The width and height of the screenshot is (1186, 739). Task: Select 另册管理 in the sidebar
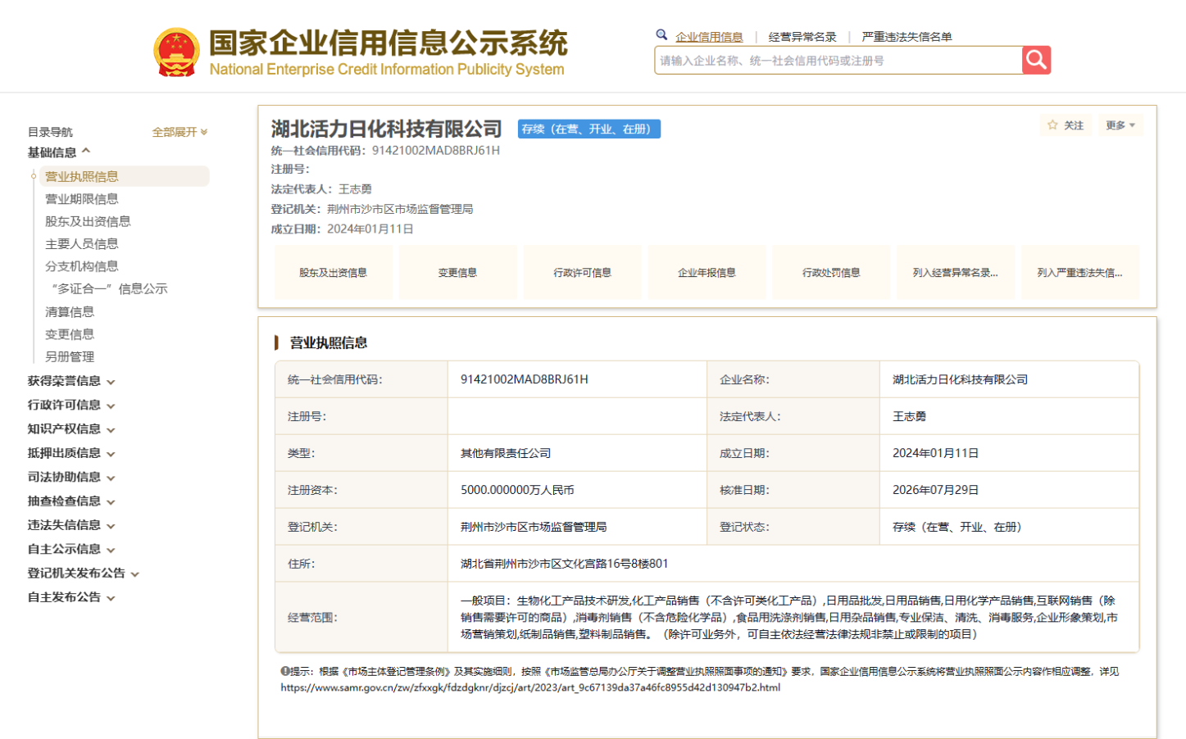click(70, 357)
